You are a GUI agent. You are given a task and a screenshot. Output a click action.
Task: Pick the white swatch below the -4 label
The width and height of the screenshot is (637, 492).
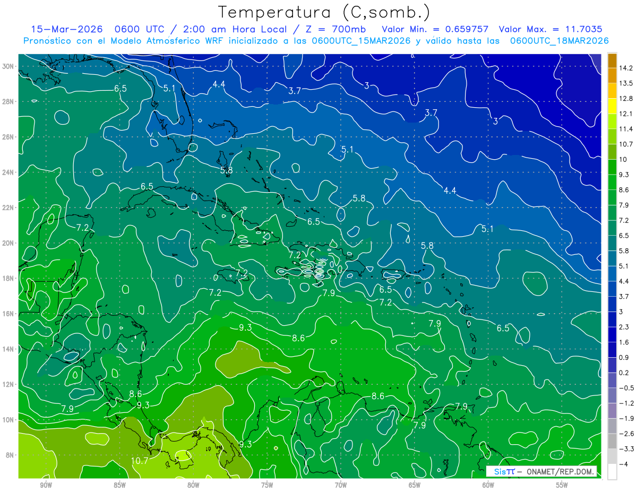click(x=612, y=471)
